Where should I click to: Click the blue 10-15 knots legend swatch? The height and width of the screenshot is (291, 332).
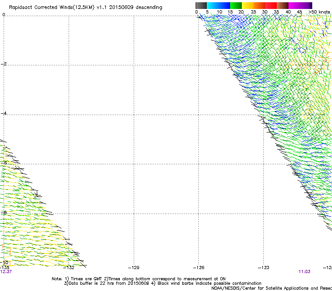pyautogui.click(x=224, y=5)
